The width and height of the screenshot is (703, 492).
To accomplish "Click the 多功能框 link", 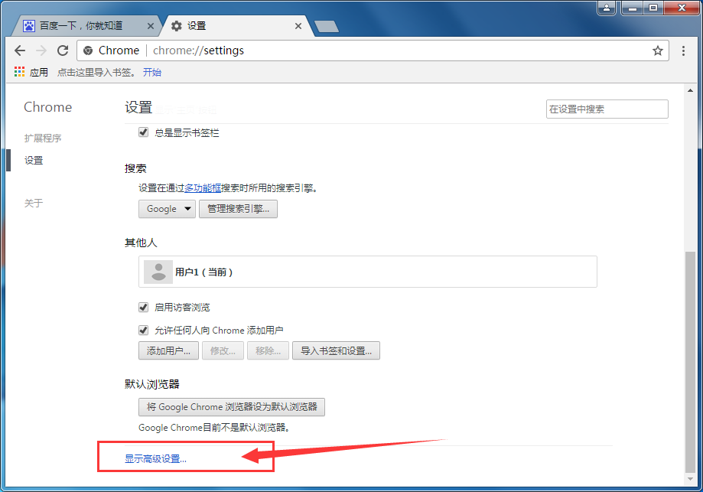I will [x=203, y=188].
